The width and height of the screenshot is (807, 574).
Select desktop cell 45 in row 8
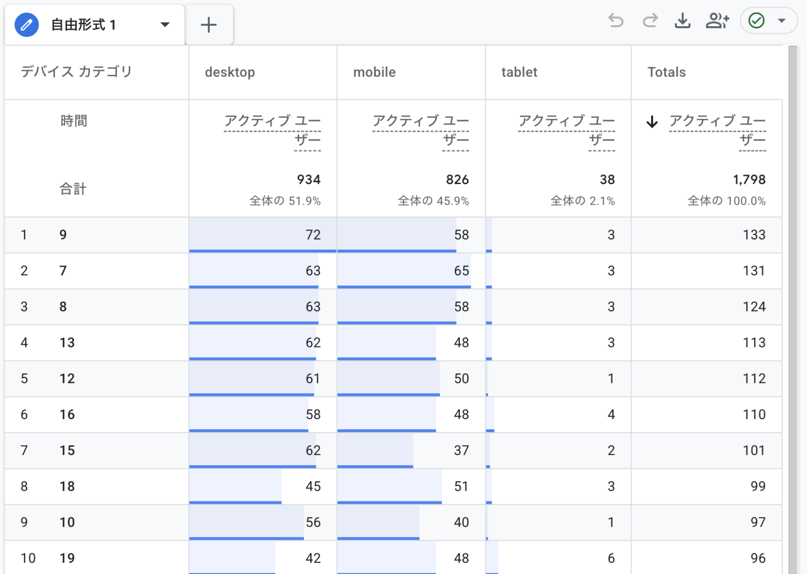pos(263,486)
